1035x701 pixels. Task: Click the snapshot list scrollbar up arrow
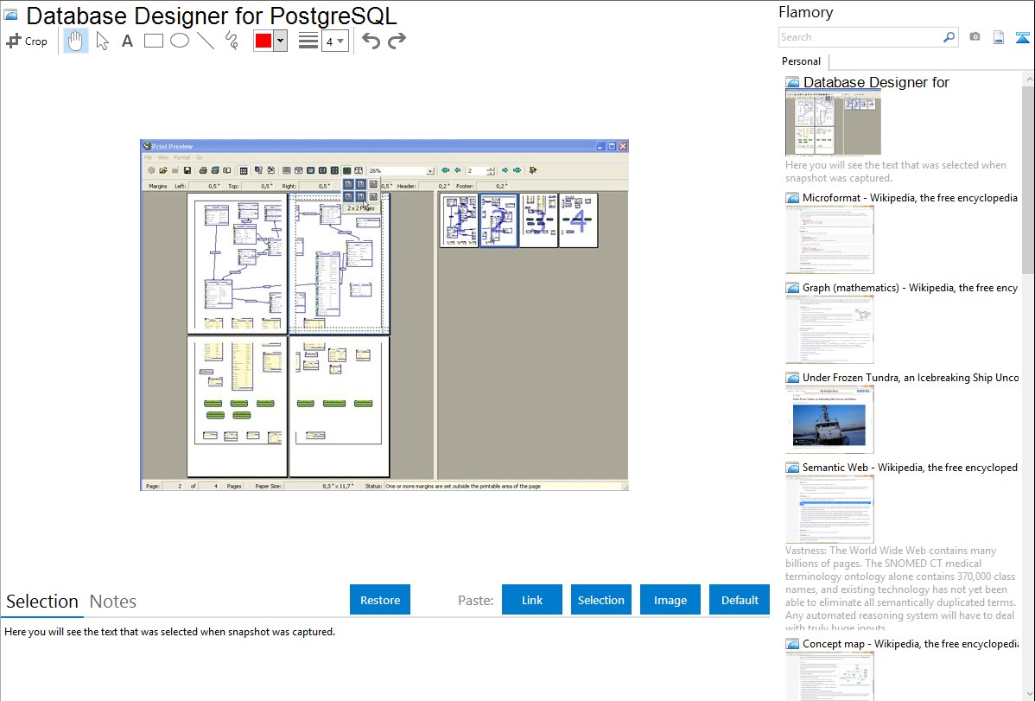click(1028, 80)
